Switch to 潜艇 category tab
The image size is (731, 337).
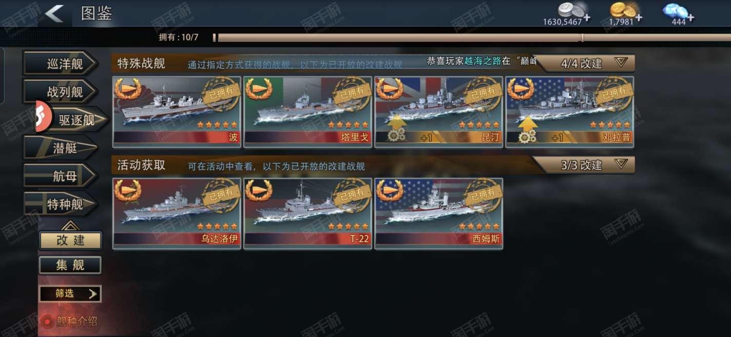[61, 148]
